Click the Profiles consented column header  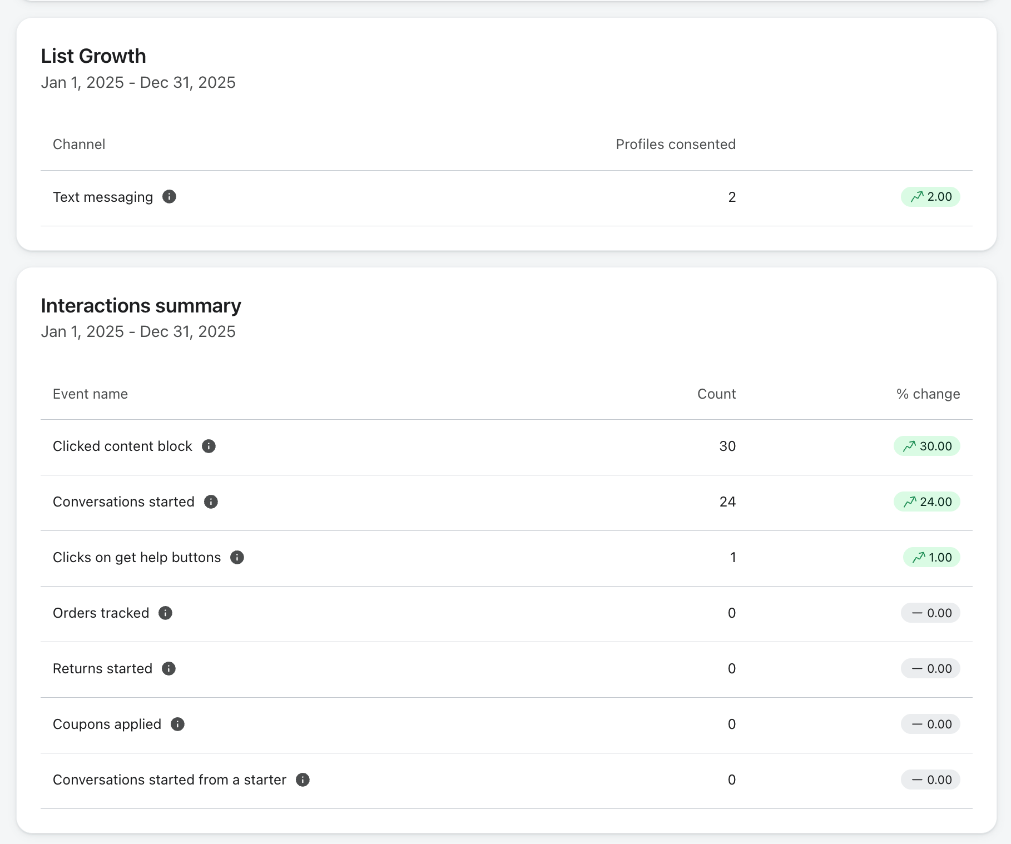tap(676, 145)
